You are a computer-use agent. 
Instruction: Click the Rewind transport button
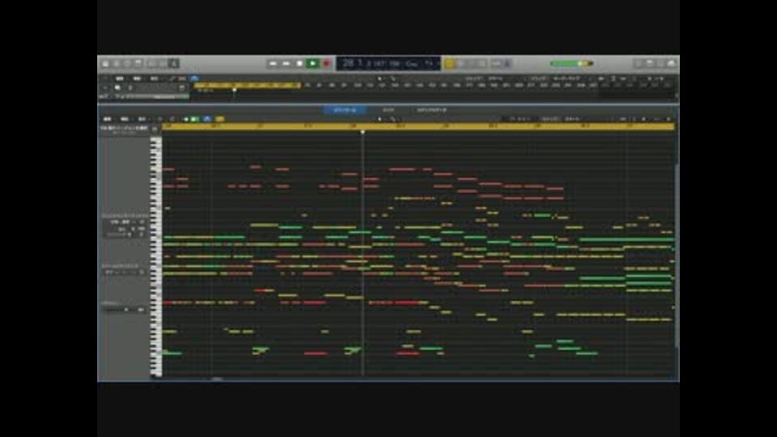point(273,63)
